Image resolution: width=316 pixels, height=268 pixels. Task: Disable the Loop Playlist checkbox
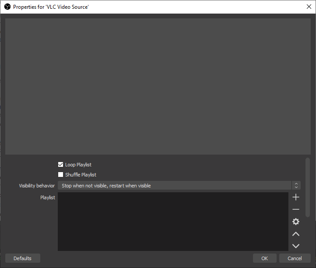(60, 165)
